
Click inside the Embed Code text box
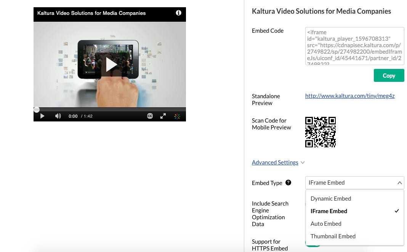[354, 46]
